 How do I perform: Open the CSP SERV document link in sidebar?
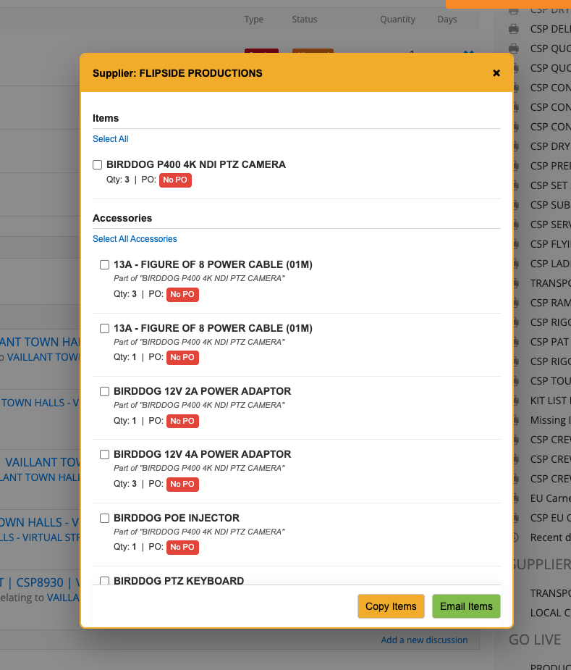pyautogui.click(x=551, y=225)
